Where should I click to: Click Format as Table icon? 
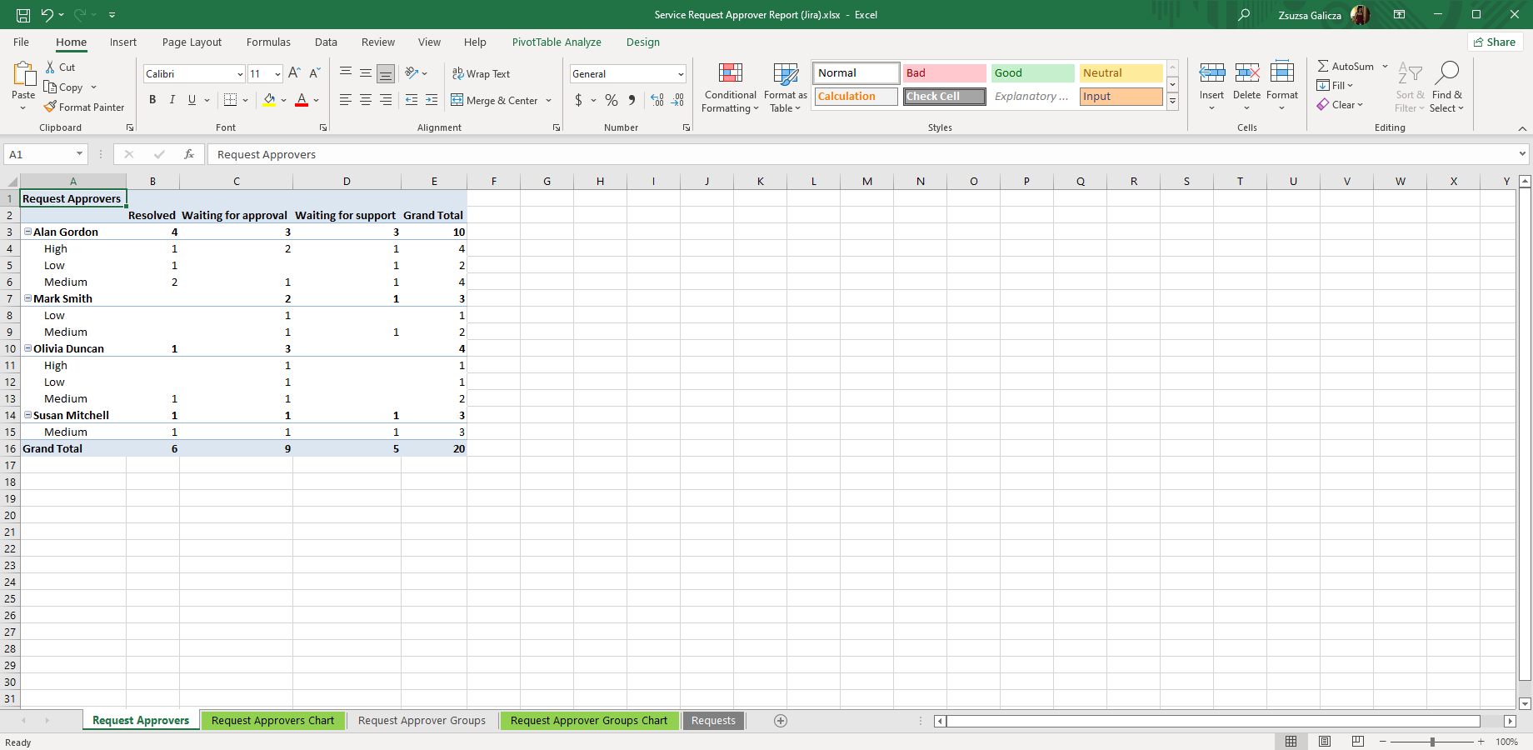click(786, 73)
